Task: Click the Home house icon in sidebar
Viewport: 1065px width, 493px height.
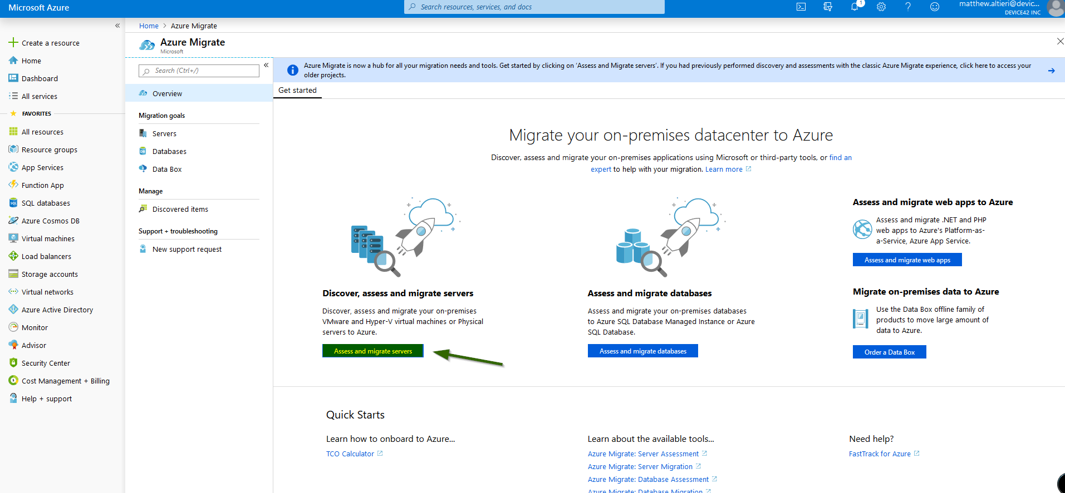Action: pos(13,60)
